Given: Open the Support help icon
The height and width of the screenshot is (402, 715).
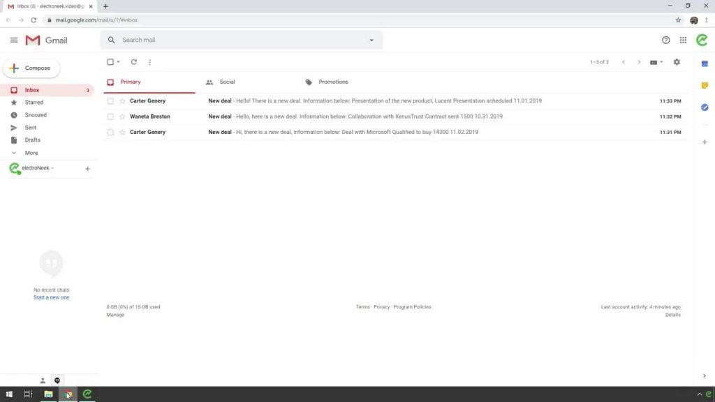Looking at the screenshot, I should pyautogui.click(x=665, y=40).
